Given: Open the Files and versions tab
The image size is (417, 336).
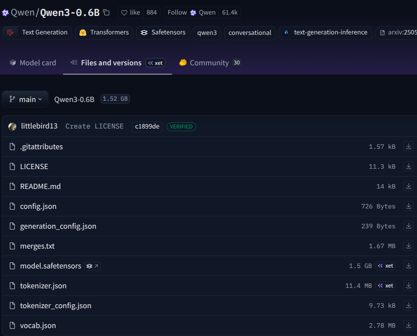Looking at the screenshot, I should (111, 63).
